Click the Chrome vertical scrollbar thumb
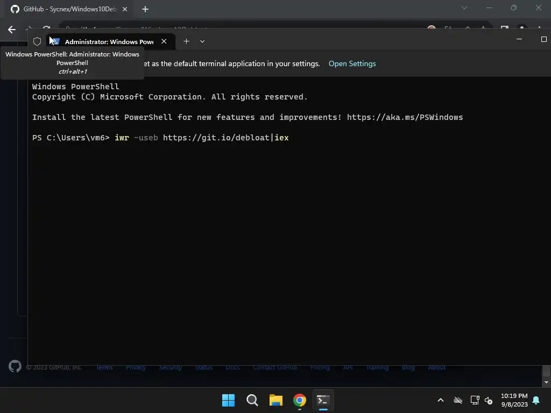This screenshot has width=551, height=413. click(x=546, y=371)
